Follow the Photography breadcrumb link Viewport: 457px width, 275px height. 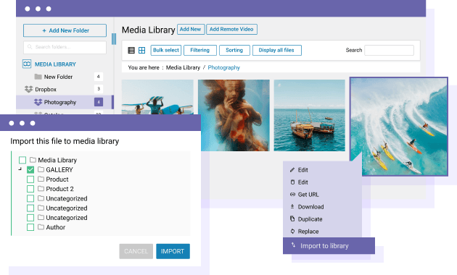pyautogui.click(x=224, y=67)
